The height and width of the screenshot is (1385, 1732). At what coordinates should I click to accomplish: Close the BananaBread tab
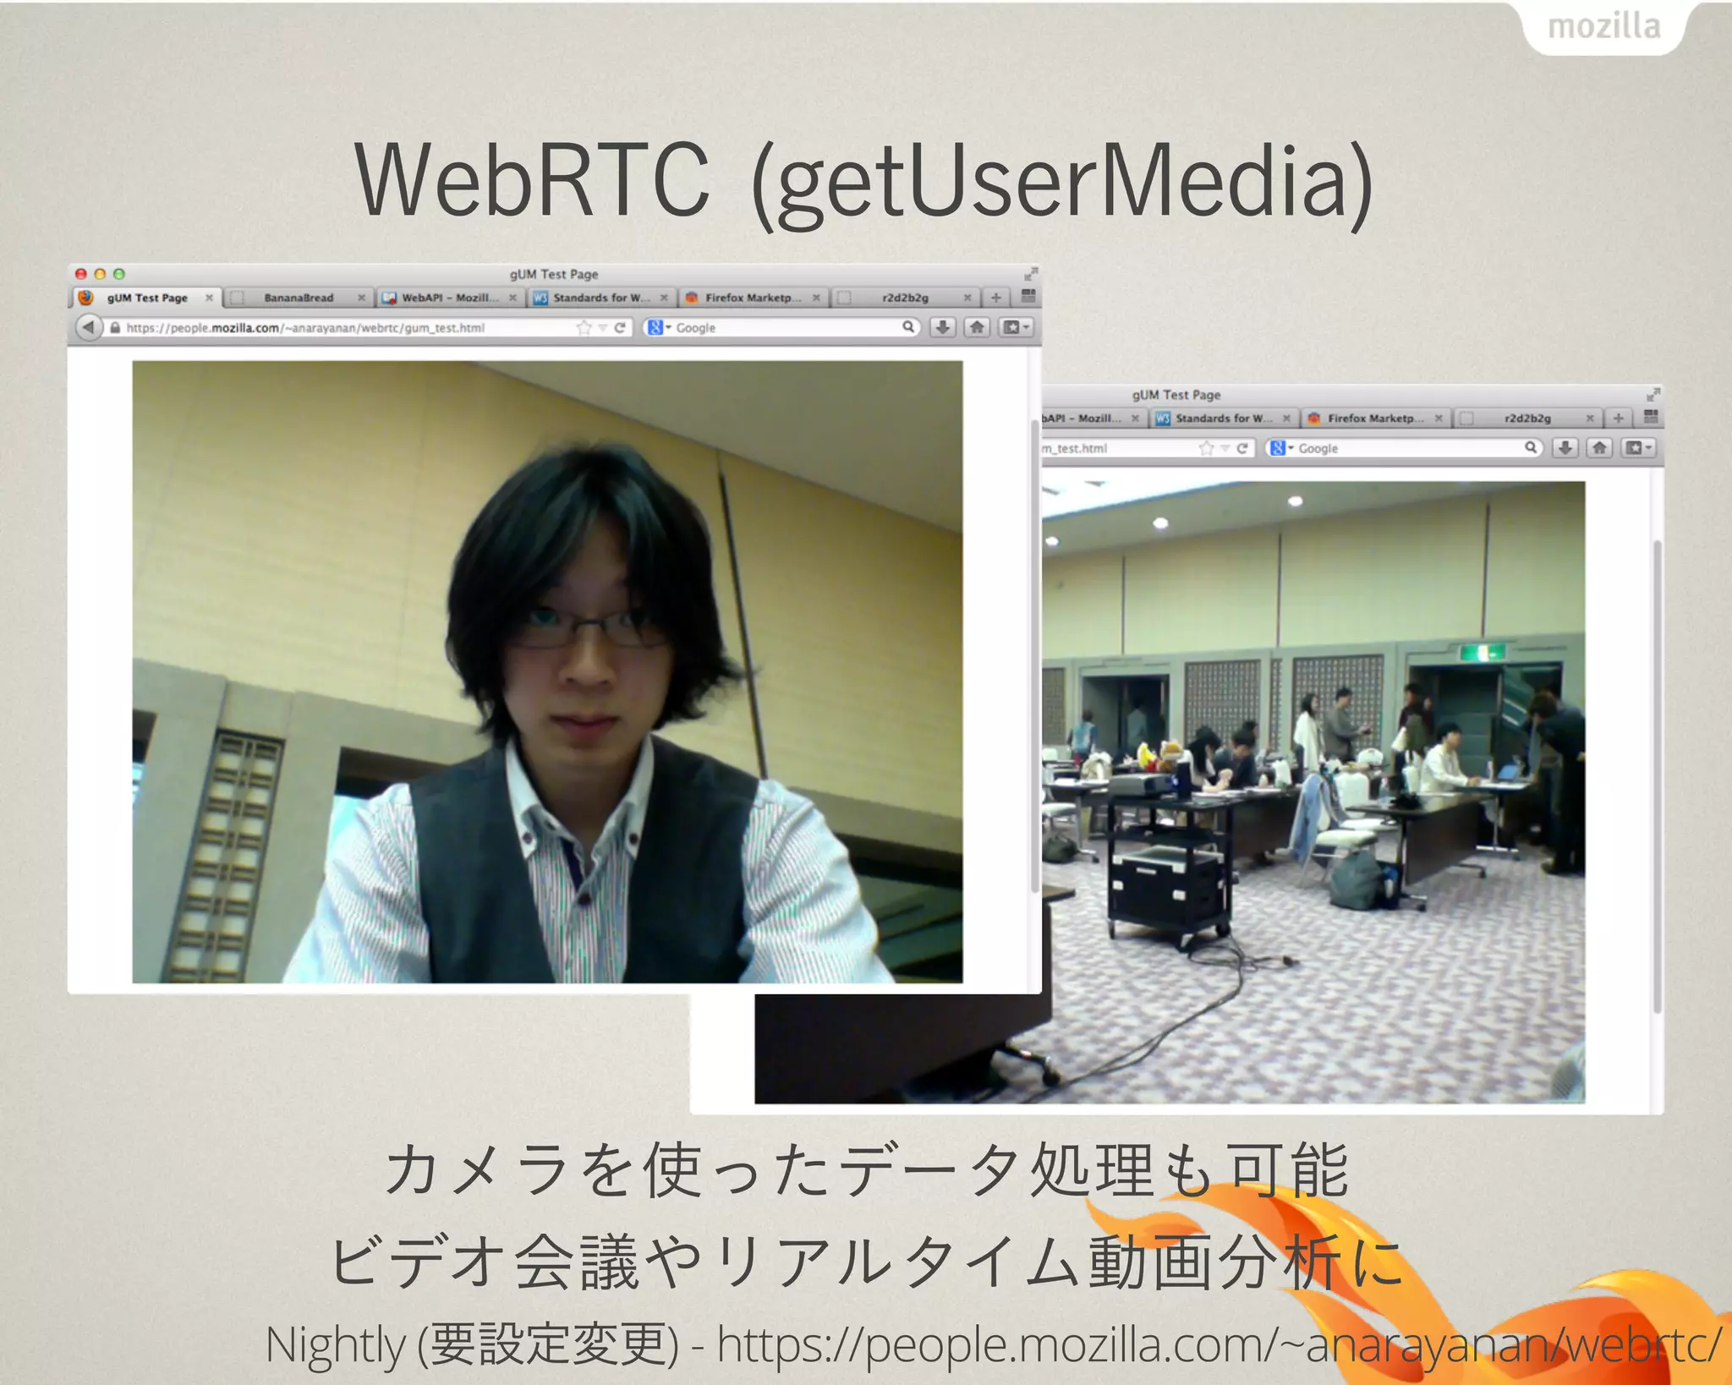361,298
